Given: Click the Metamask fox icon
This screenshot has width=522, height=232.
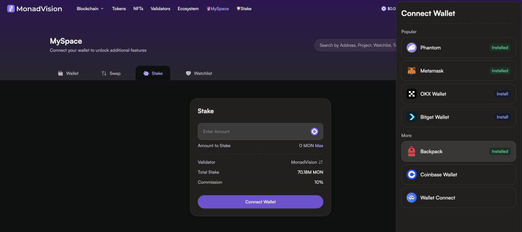Looking at the screenshot, I should [411, 71].
